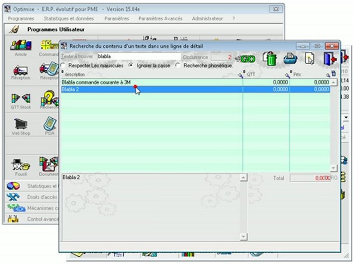This screenshot has height=264, width=353.
Task: Click the Control avancé section label
Action: [x=43, y=219]
